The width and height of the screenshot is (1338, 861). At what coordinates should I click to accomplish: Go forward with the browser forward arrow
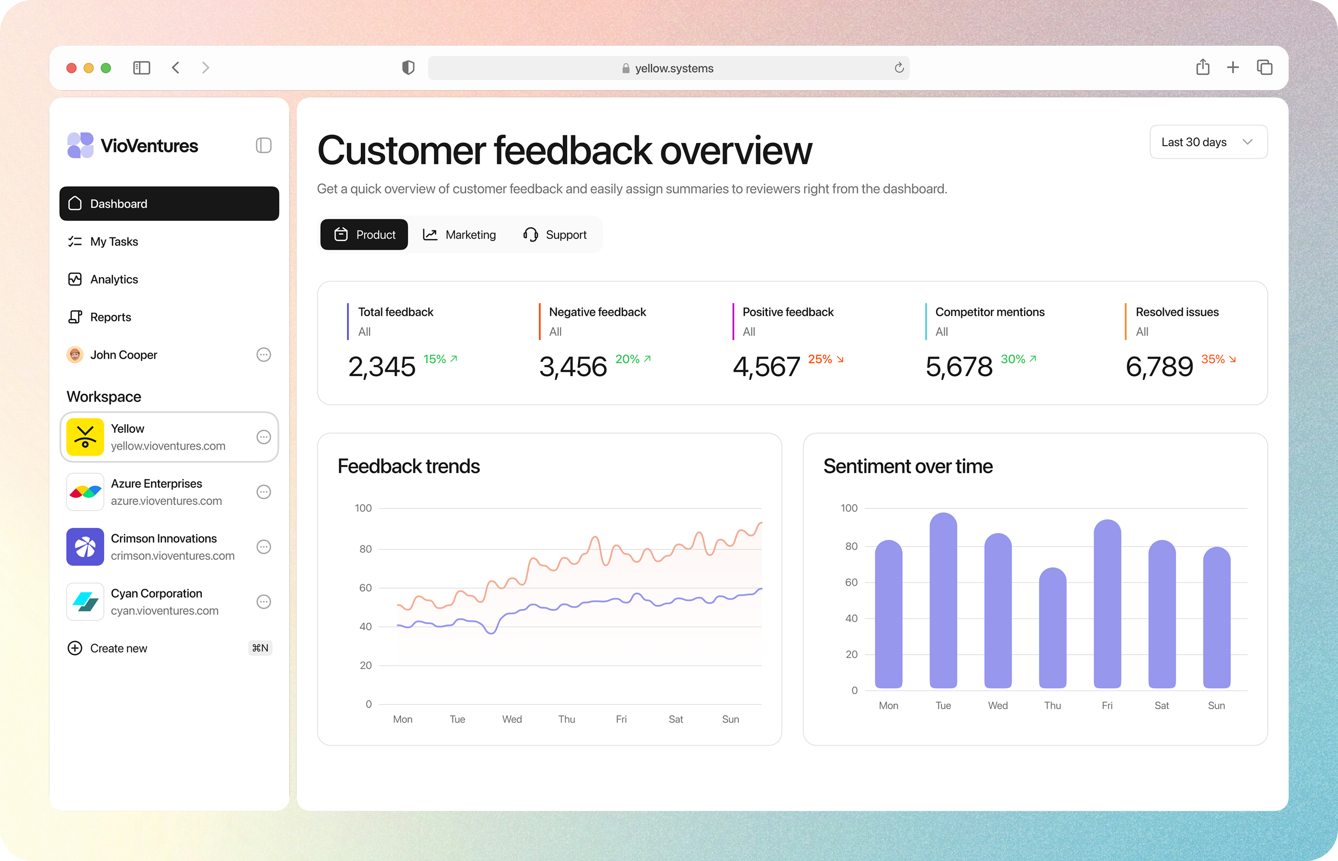point(206,68)
